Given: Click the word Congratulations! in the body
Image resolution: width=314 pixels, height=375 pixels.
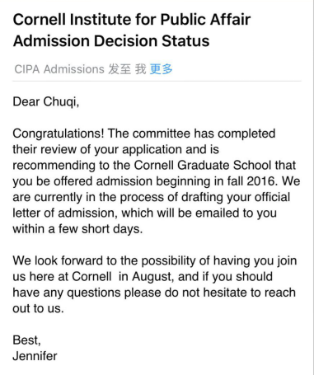Looking at the screenshot, I should [x=59, y=134].
